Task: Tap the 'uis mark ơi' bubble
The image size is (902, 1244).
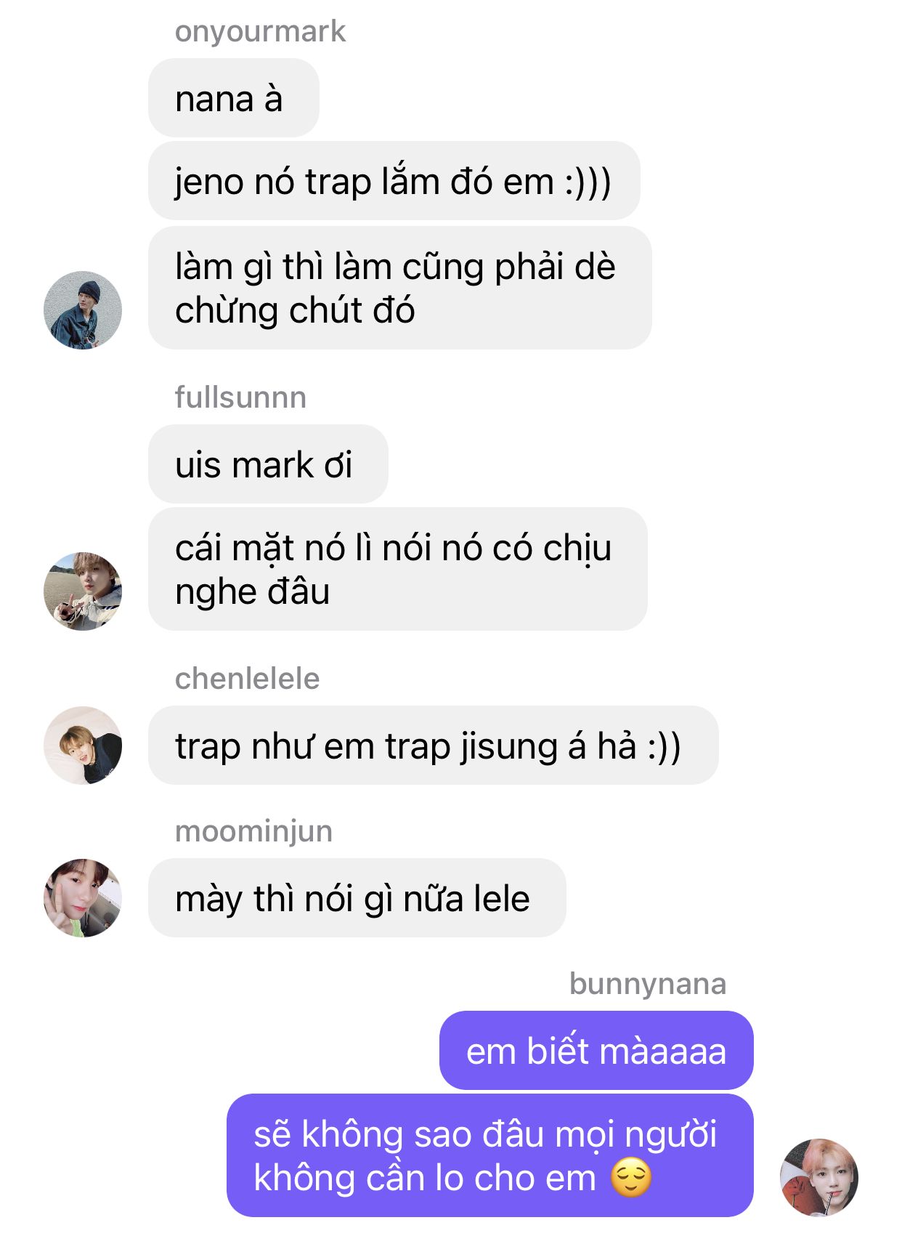Action: pos(268,464)
